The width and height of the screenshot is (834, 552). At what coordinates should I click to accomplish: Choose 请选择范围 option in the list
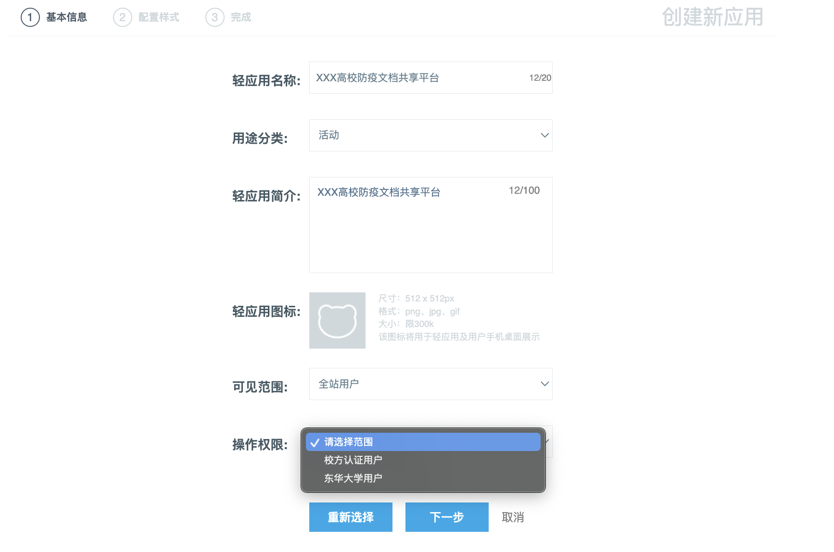423,442
